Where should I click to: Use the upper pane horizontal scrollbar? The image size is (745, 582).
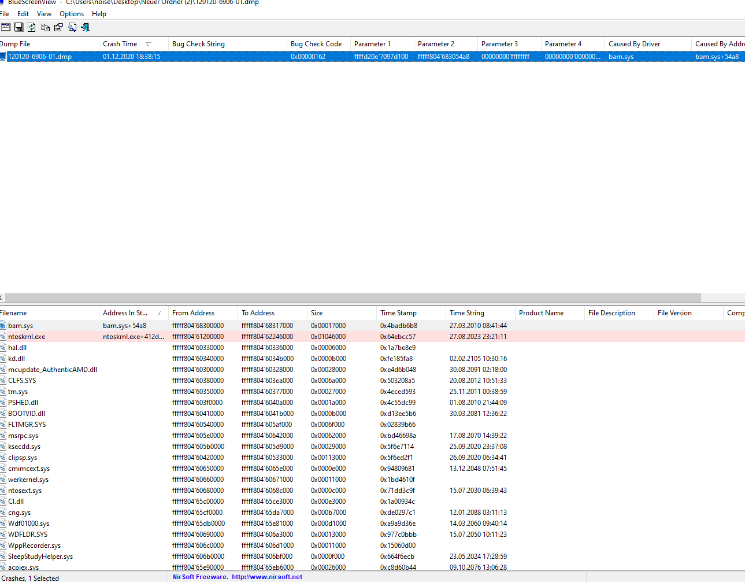(x=353, y=297)
